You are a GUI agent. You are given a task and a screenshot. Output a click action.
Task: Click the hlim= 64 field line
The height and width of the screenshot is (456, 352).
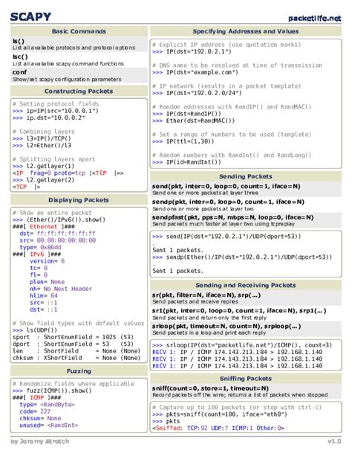coord(44,296)
